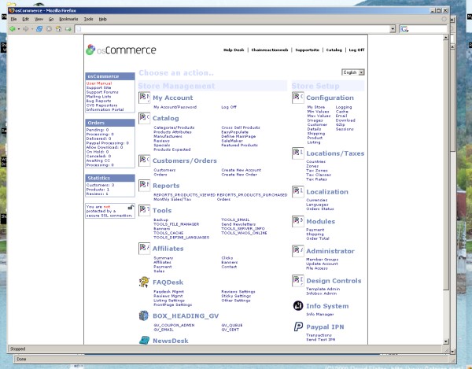The width and height of the screenshot is (472, 369).
Task: Click the Categories/Products link
Action: [x=174, y=127]
